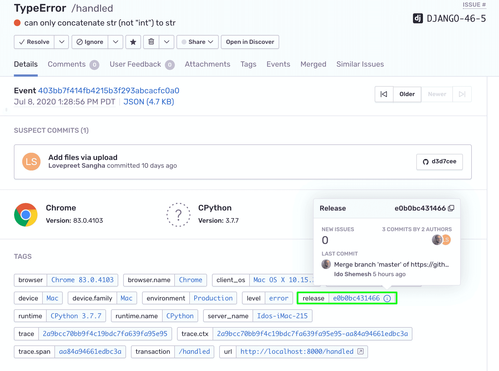The image size is (499, 371).
Task: Open the Similar Issues tab
Action: tap(360, 64)
